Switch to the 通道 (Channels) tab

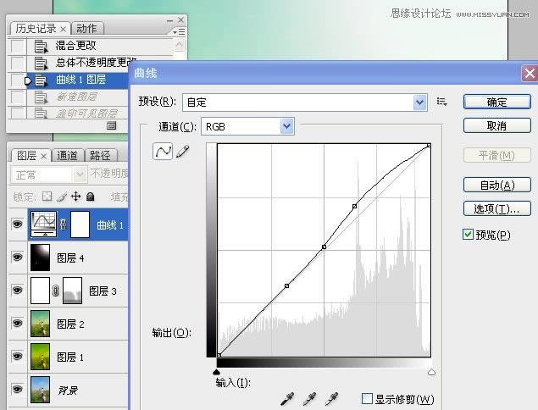click(67, 156)
